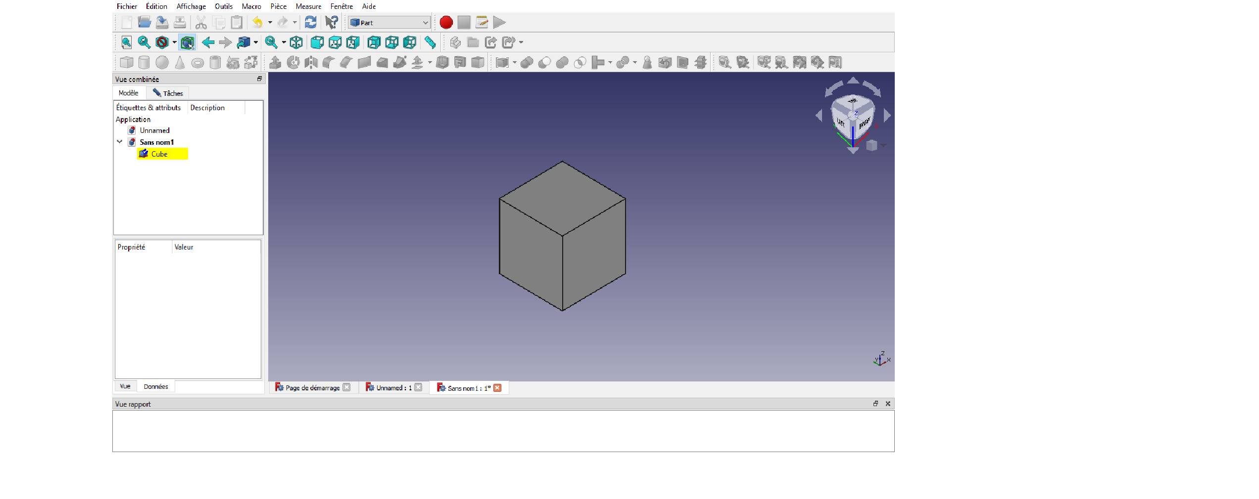Switch to isometric view icon
This screenshot has width=1259, height=499.
(296, 42)
